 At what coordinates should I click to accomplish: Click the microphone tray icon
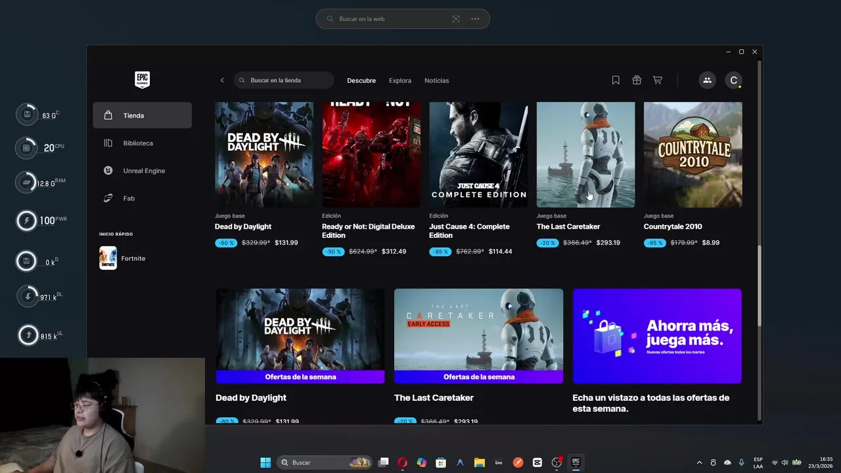click(x=741, y=462)
